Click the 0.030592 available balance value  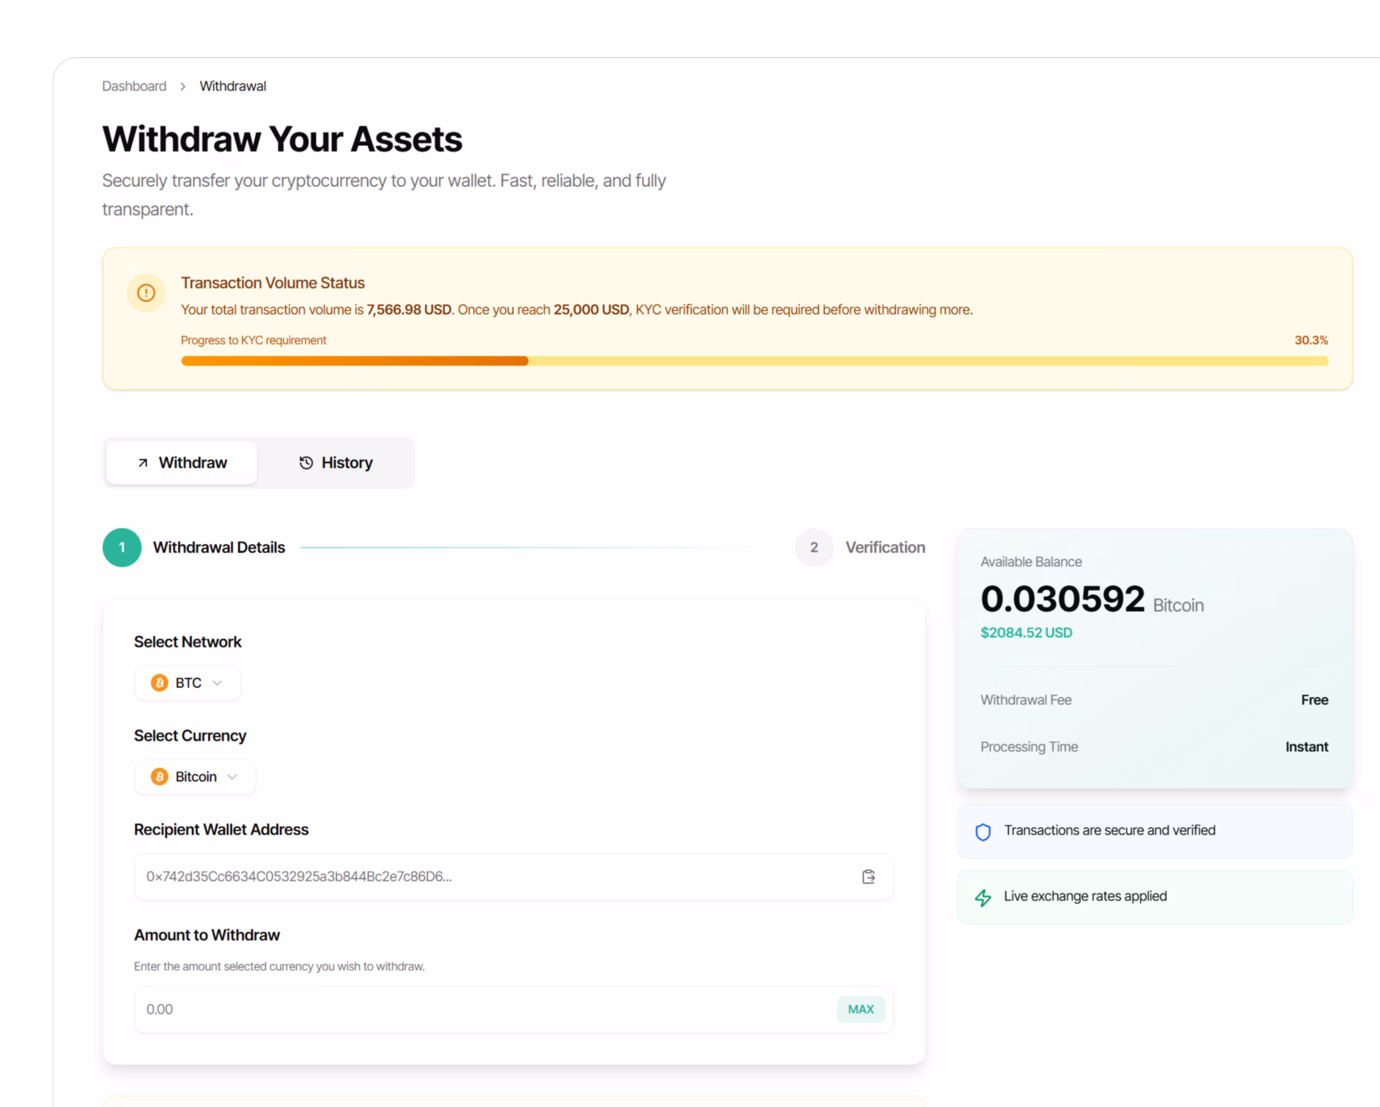(x=1062, y=599)
